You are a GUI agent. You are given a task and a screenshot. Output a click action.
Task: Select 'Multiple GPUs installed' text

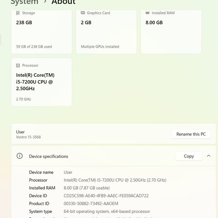coord(100,47)
